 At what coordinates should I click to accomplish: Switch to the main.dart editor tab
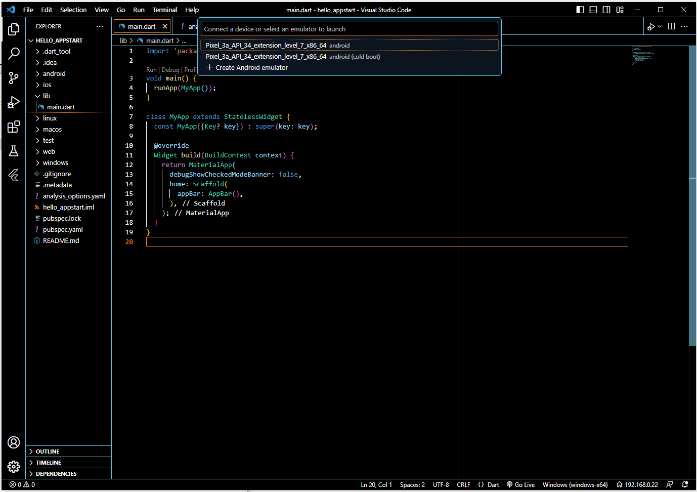pyautogui.click(x=142, y=26)
